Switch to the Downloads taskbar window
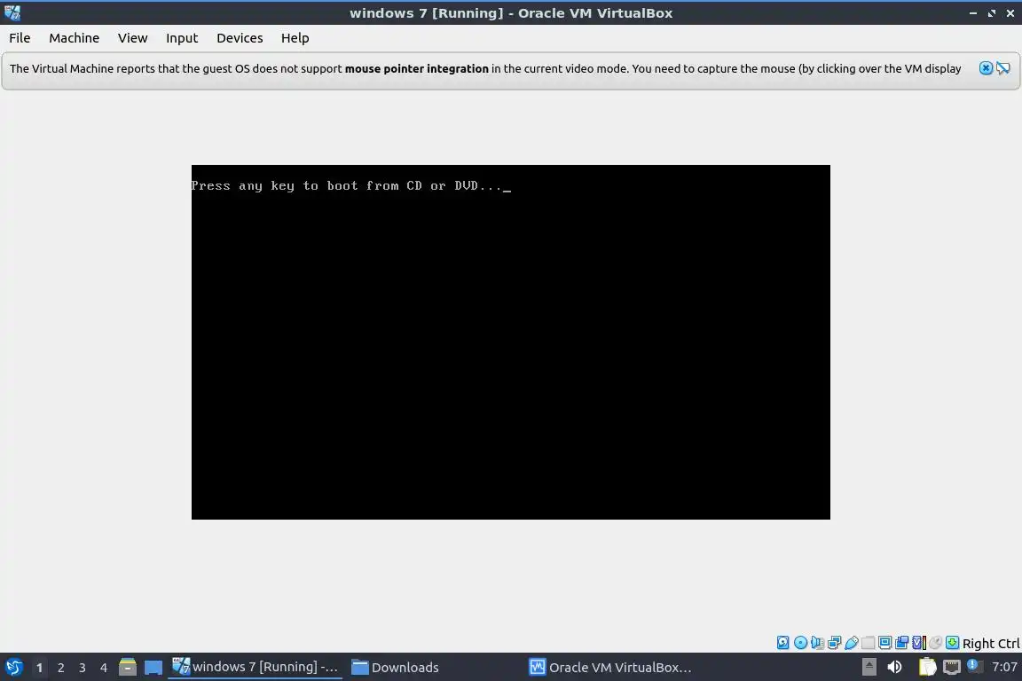The height and width of the screenshot is (681, 1022). [x=395, y=668]
